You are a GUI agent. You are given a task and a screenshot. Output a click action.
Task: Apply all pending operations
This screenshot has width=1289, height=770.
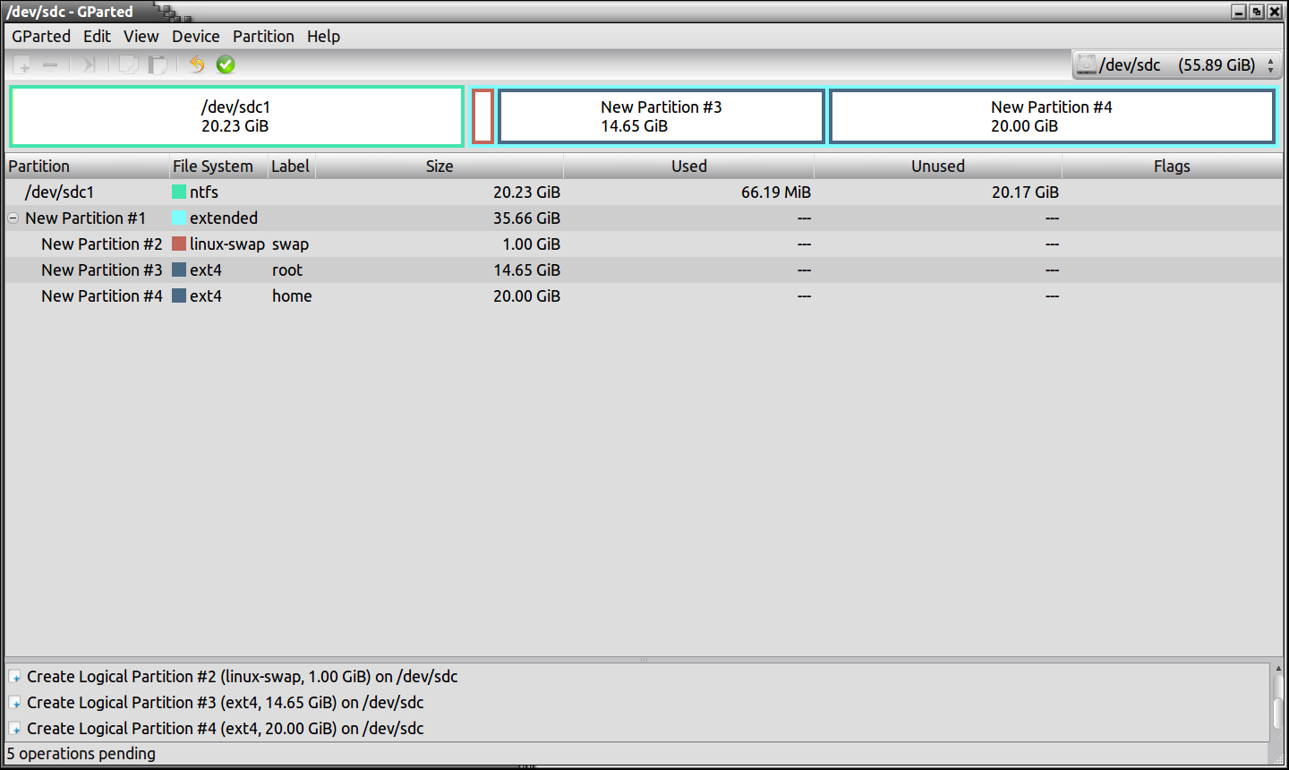[x=226, y=64]
